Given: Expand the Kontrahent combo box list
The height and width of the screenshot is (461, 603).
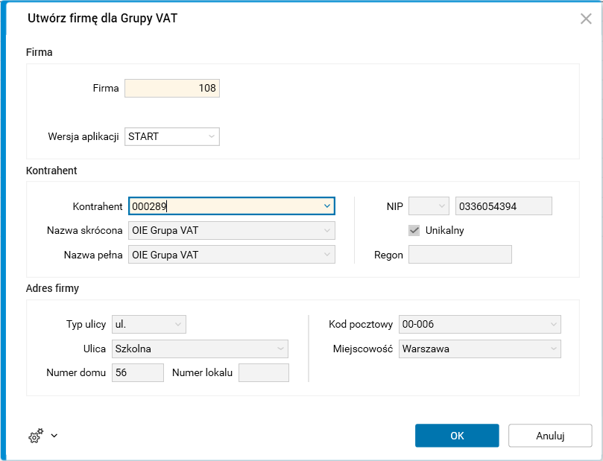Looking at the screenshot, I should click(x=327, y=206).
